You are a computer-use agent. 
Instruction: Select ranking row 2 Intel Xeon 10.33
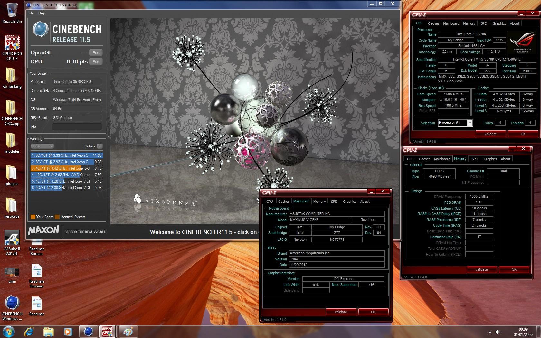click(67, 162)
